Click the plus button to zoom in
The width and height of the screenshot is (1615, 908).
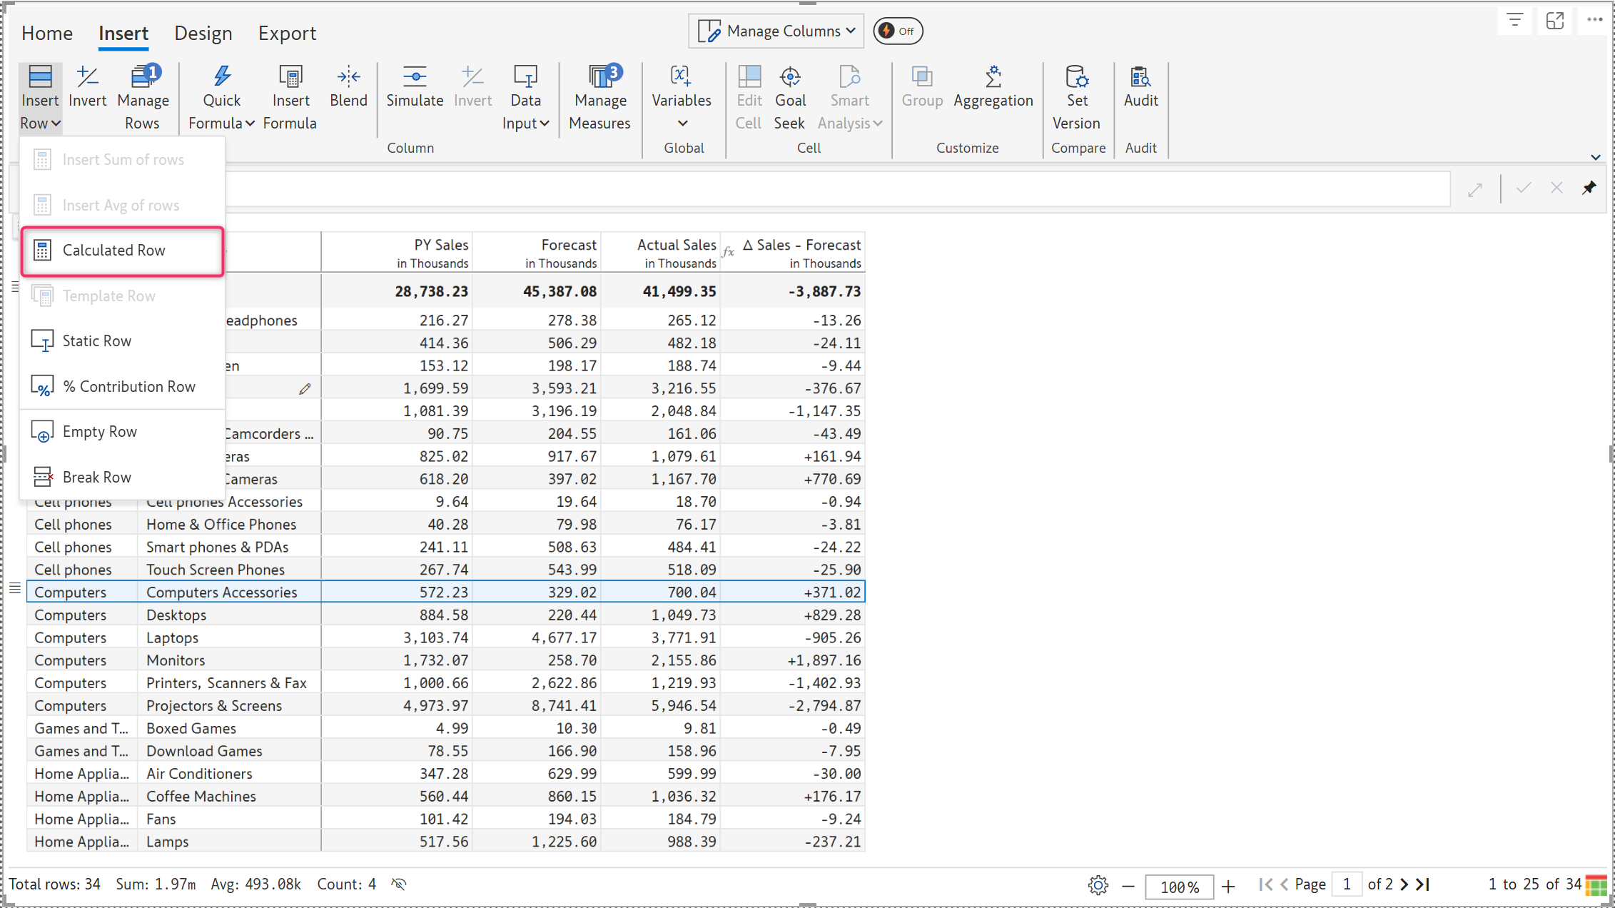point(1228,887)
